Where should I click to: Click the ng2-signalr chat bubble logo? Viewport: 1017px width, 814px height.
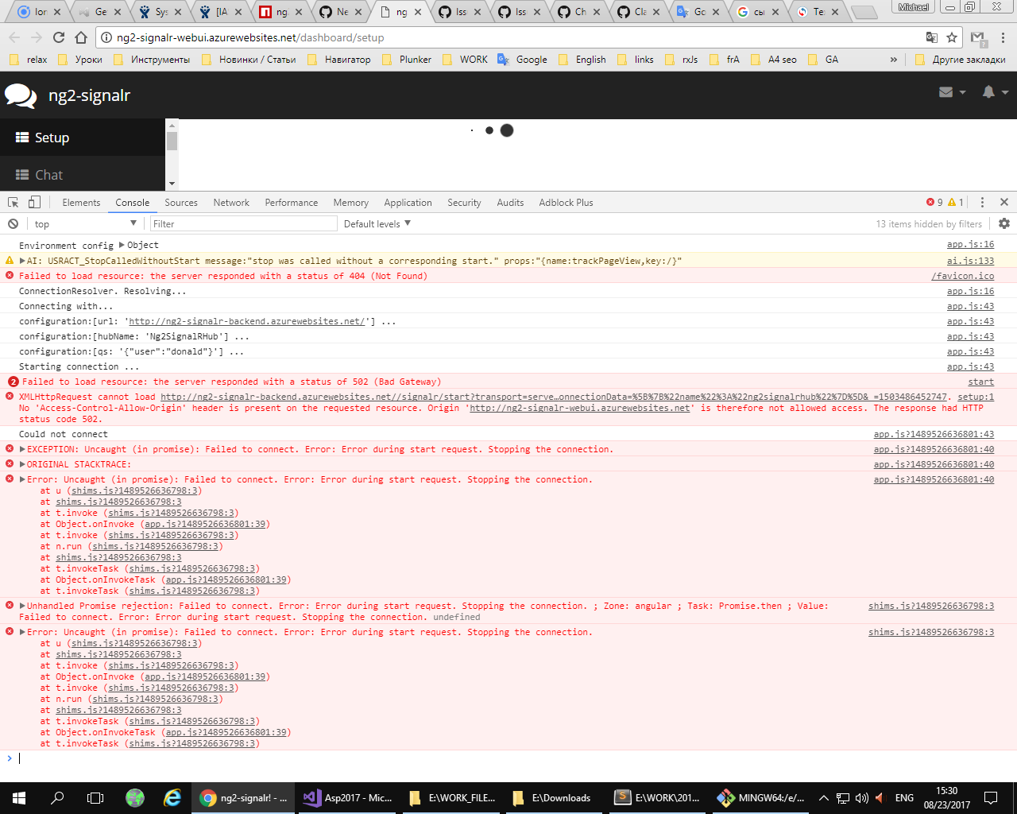pyautogui.click(x=20, y=95)
